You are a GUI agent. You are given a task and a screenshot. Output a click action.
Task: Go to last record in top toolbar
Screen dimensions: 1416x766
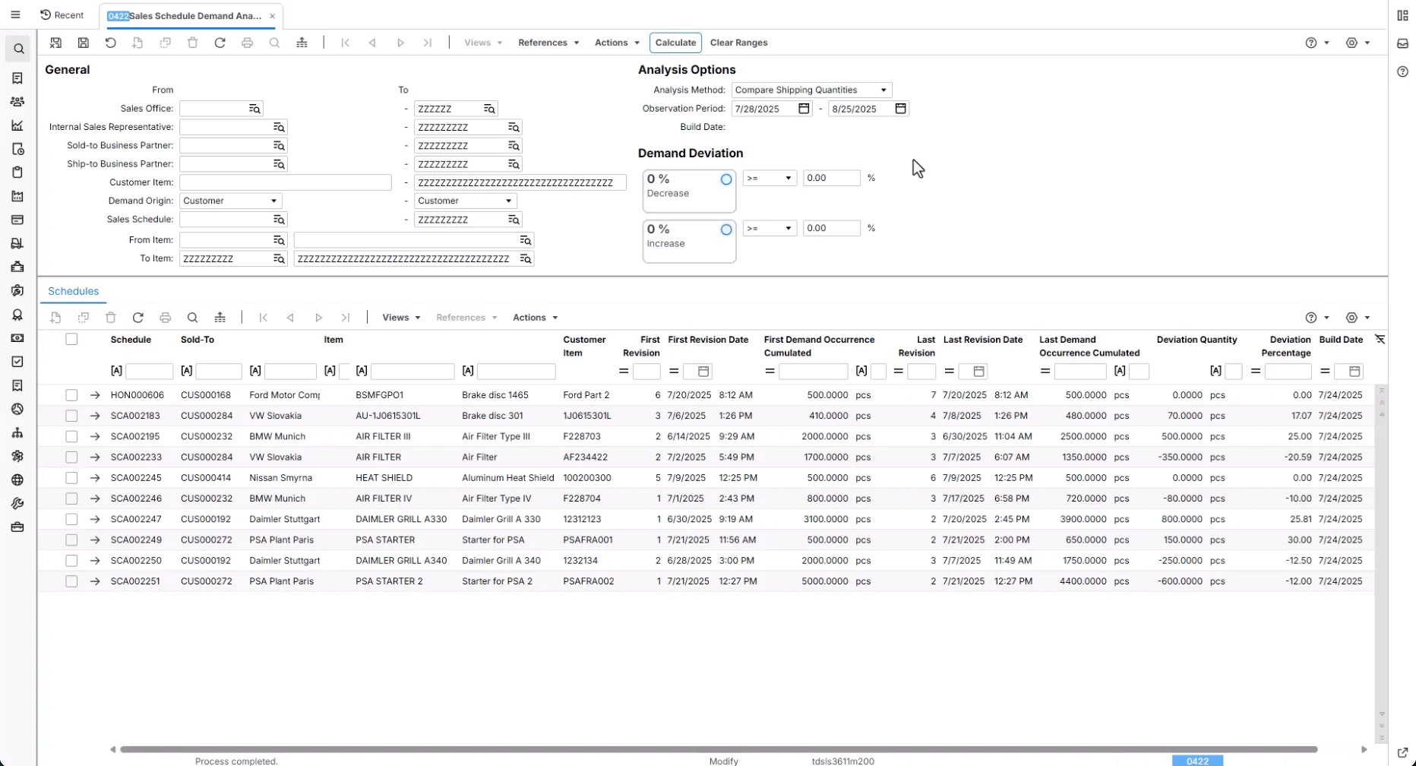(428, 43)
